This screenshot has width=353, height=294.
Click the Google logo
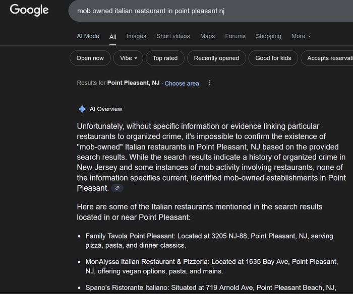click(x=29, y=10)
